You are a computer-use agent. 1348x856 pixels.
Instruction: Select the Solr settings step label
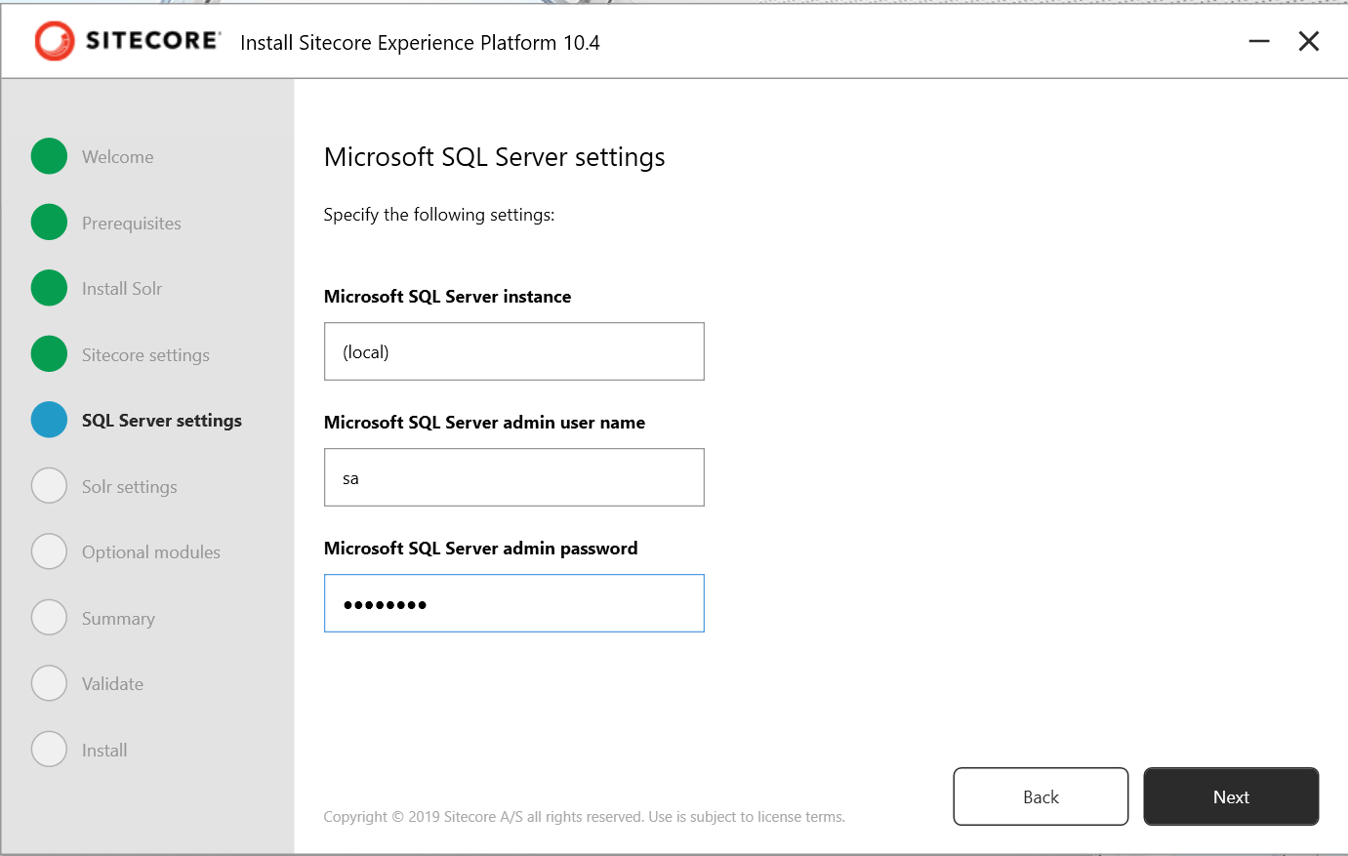click(130, 487)
